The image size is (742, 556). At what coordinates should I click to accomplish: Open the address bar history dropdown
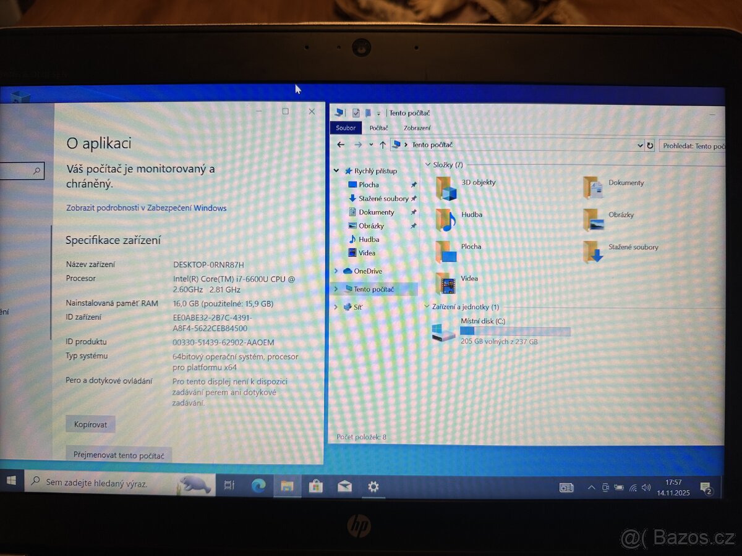pos(641,145)
